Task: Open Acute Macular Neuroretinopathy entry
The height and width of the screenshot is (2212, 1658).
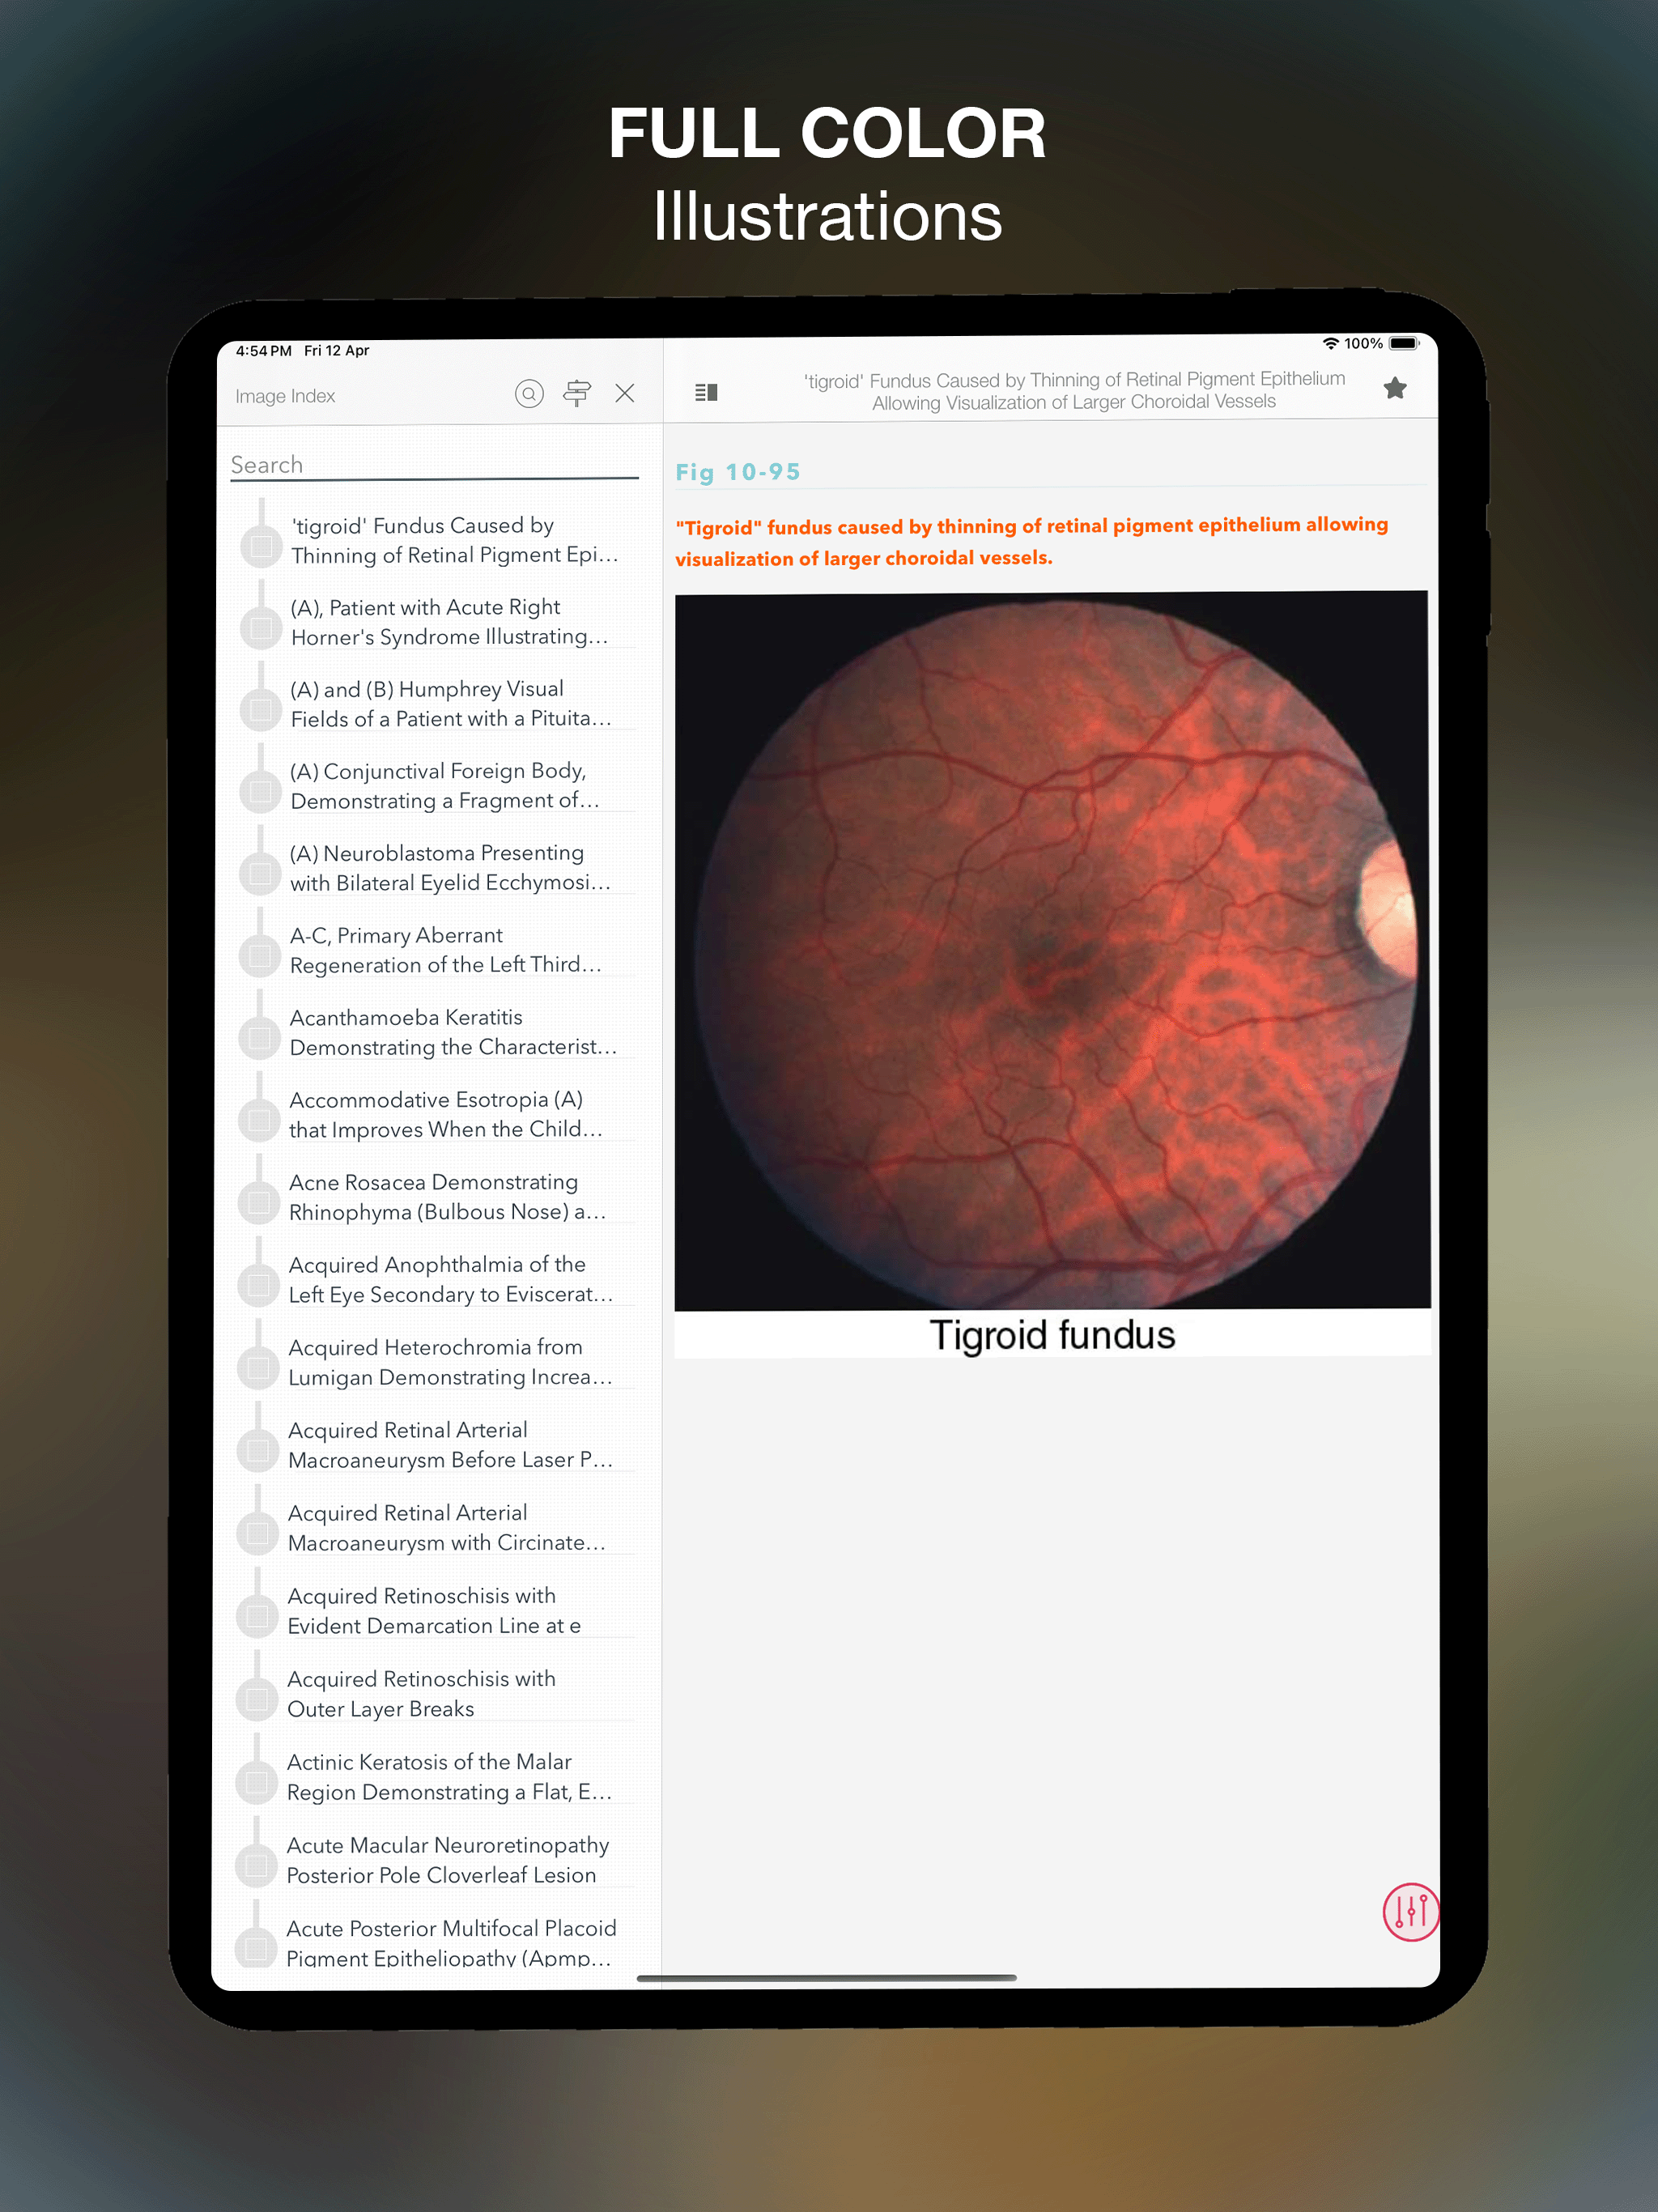Action: click(437, 1860)
